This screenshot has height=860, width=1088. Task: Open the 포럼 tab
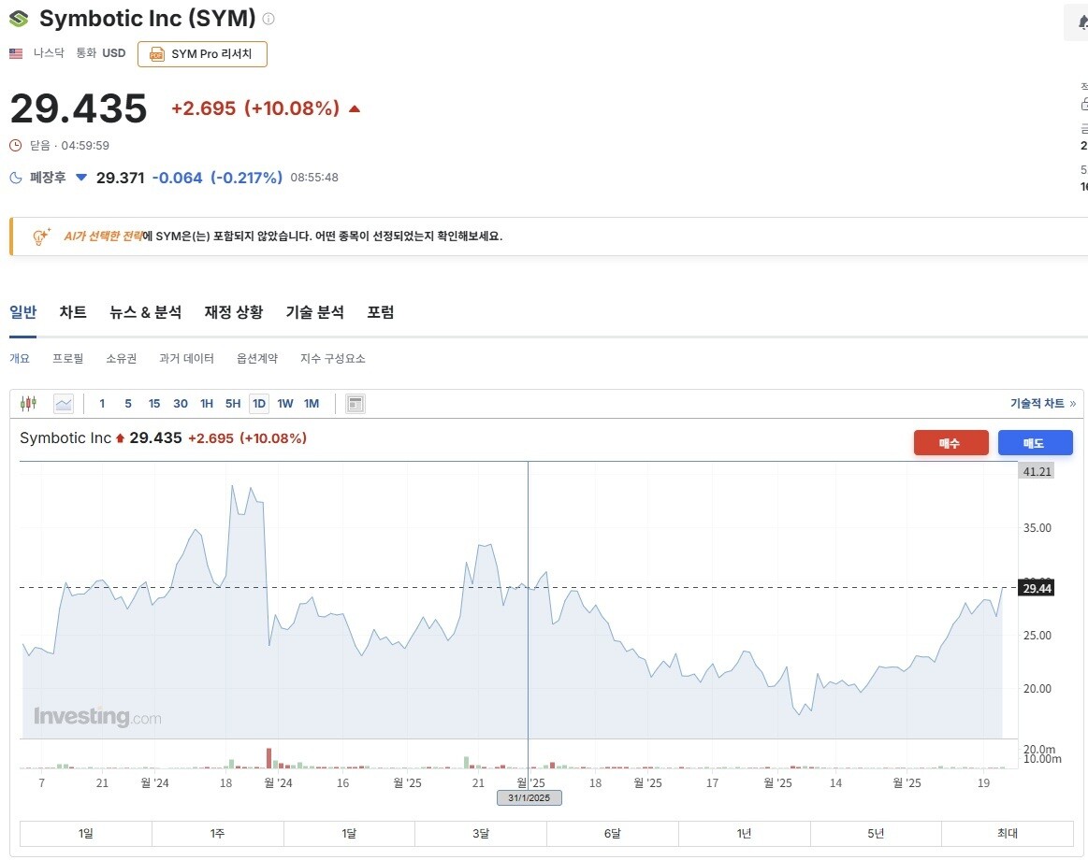pyautogui.click(x=380, y=312)
